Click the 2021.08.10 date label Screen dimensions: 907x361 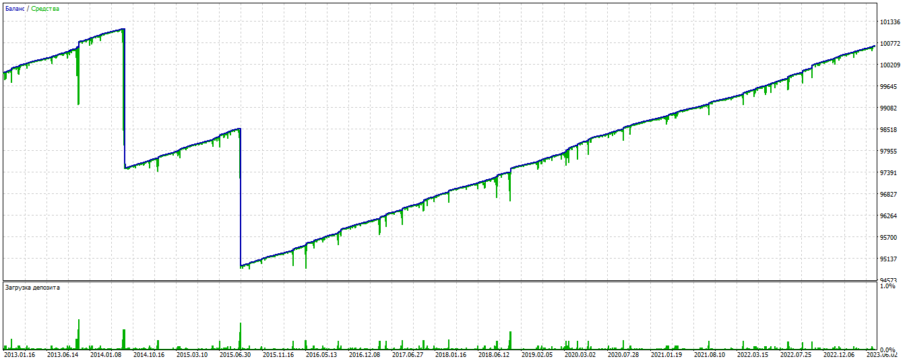tap(710, 355)
